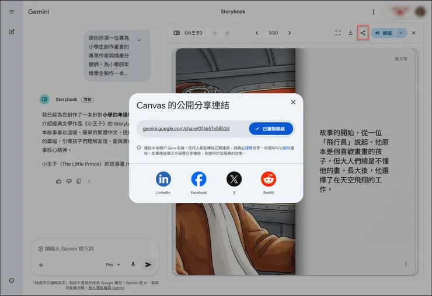Give the response a thumbs down

[x=69, y=181]
